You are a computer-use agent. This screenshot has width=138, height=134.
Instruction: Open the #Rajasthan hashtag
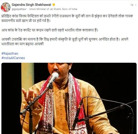10,54
